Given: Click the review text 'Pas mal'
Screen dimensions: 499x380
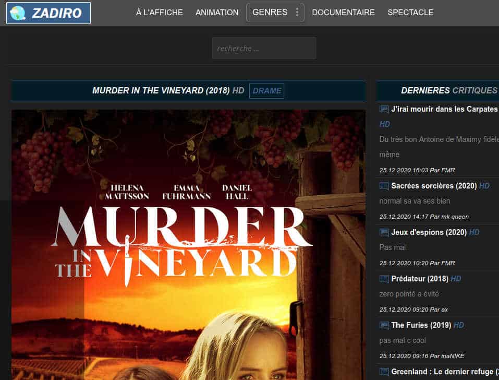Looking at the screenshot, I should [393, 247].
